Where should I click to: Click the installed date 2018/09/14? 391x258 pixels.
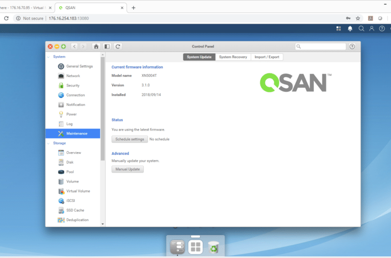pos(151,95)
